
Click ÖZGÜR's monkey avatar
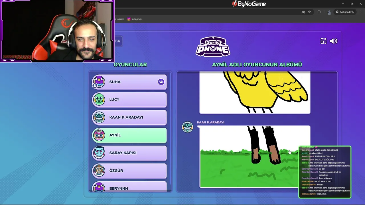99,171
